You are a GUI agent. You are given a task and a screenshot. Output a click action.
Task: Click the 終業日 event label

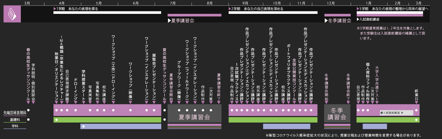click(x=416, y=95)
